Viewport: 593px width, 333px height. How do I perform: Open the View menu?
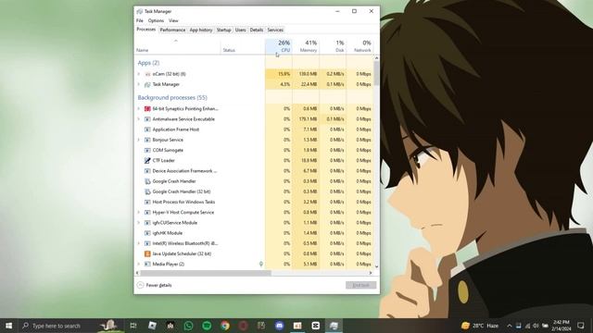tap(173, 20)
